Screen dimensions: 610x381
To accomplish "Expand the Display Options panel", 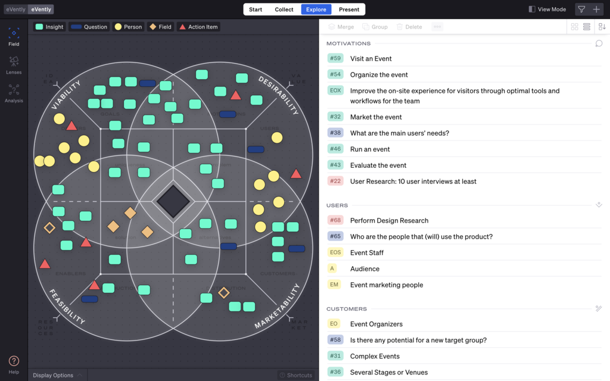I will point(58,375).
